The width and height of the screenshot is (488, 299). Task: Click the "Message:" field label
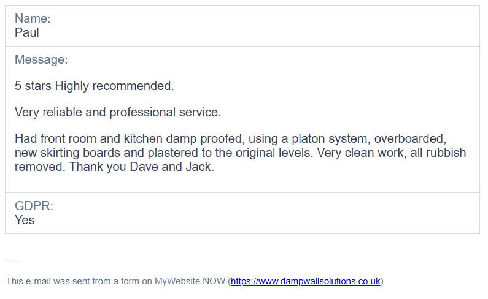click(x=41, y=59)
